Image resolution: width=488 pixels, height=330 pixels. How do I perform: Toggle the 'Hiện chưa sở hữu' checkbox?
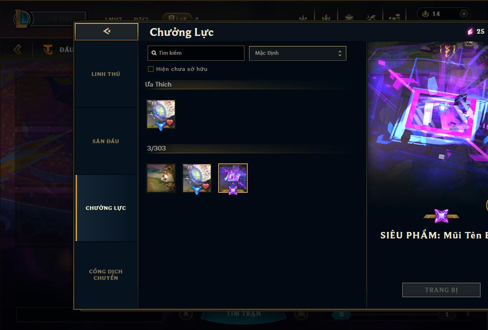[151, 69]
